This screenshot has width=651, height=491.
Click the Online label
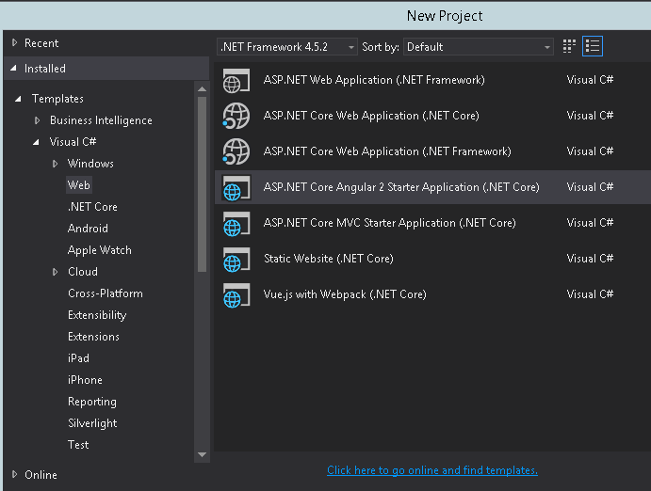tap(41, 474)
